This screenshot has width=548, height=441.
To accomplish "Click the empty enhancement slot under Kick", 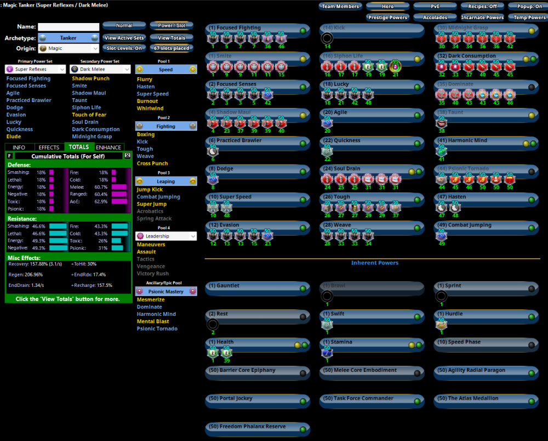I will 327,38.
